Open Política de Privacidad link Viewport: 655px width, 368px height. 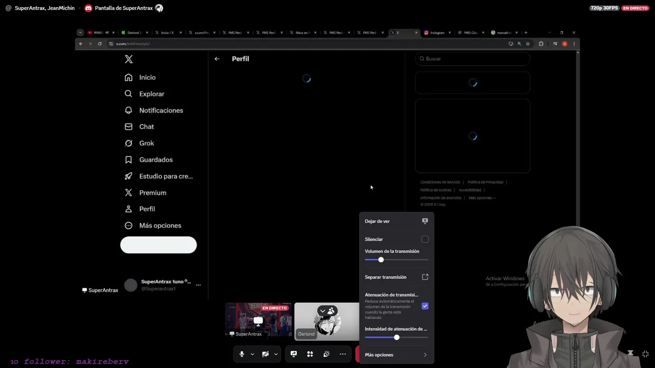(485, 182)
